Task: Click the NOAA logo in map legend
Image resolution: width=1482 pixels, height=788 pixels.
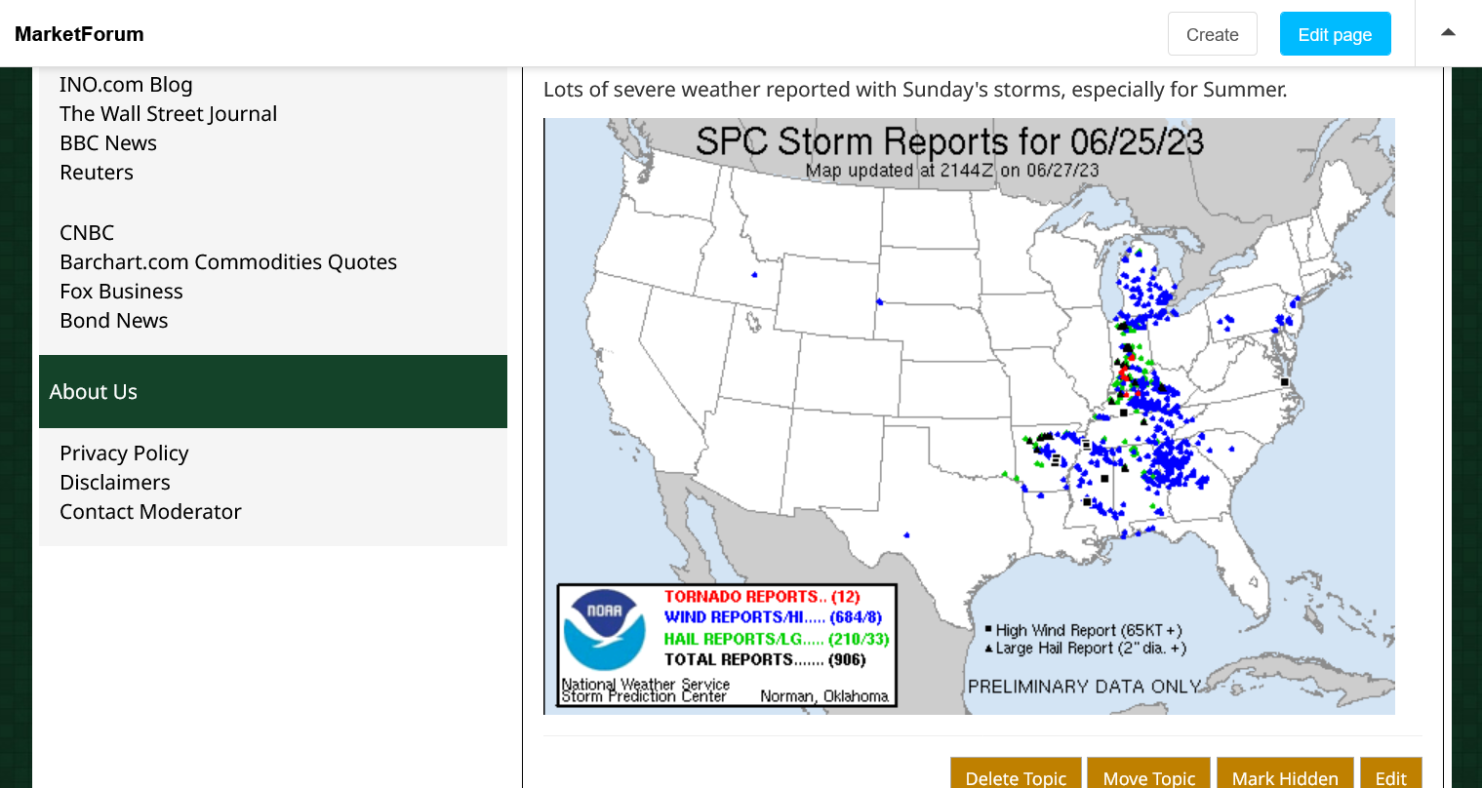Action: (605, 629)
